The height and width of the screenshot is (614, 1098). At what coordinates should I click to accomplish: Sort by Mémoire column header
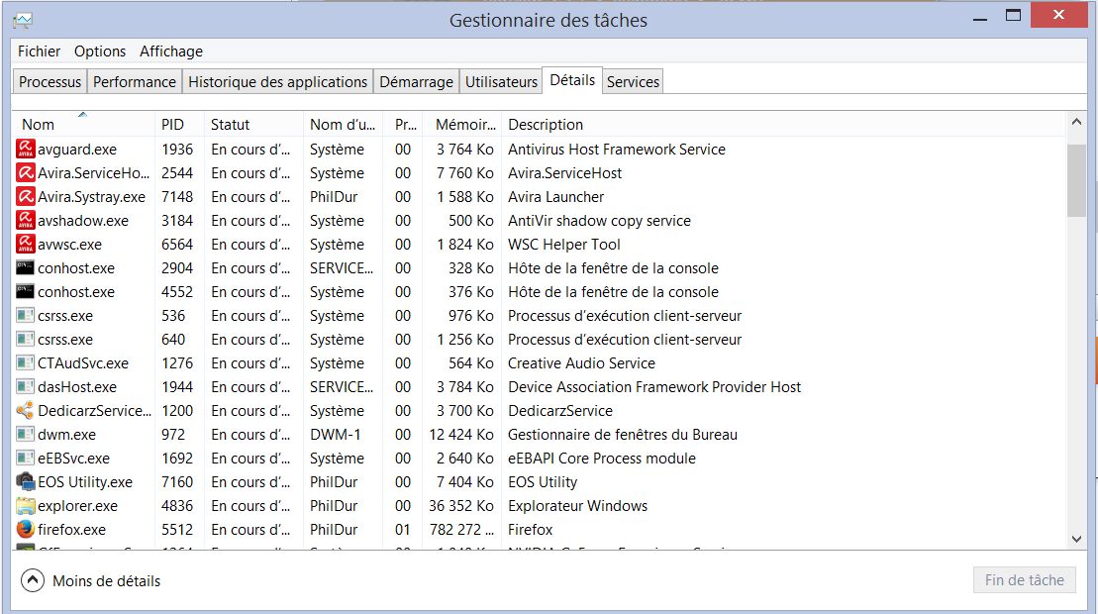463,125
